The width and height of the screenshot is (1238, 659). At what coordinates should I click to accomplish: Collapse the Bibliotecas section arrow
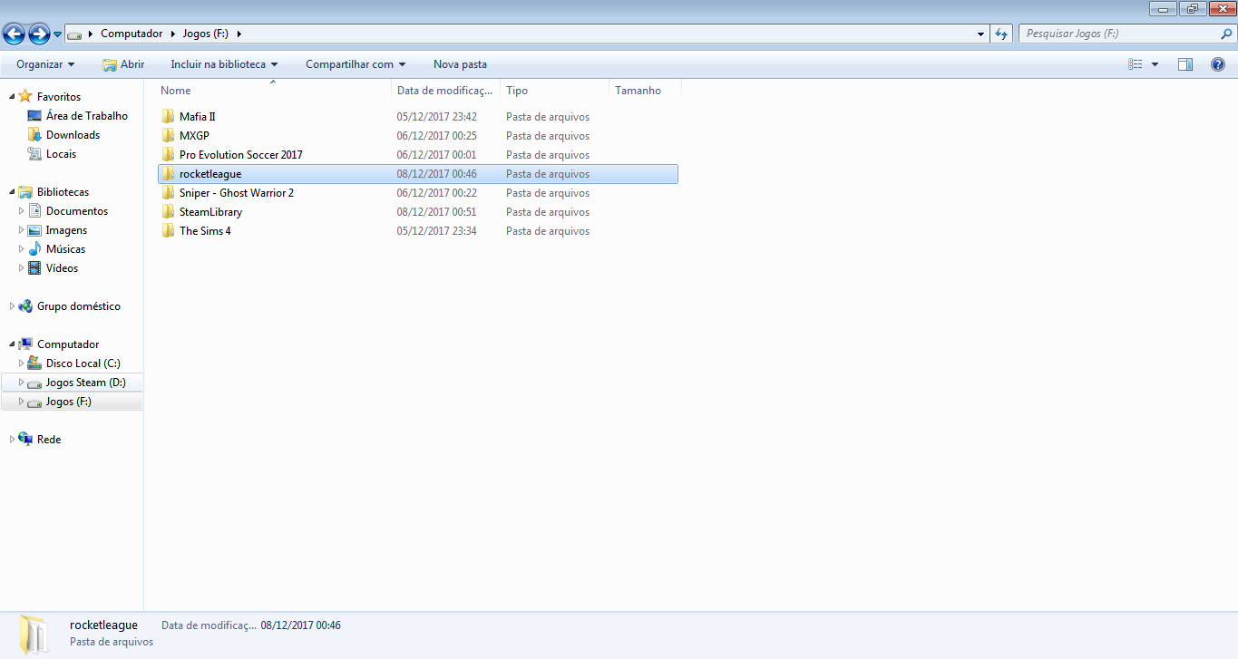tap(12, 191)
